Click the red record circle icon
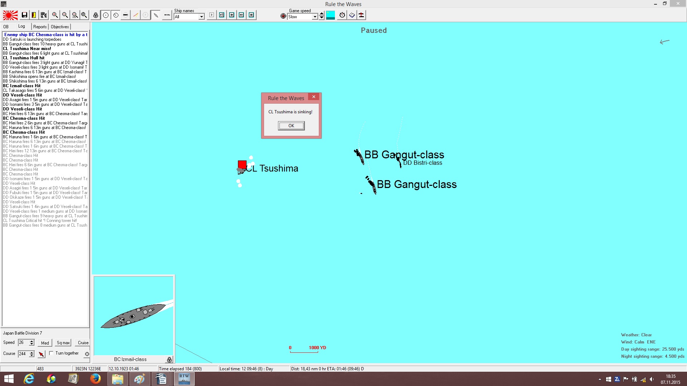687x386 pixels. tap(283, 16)
